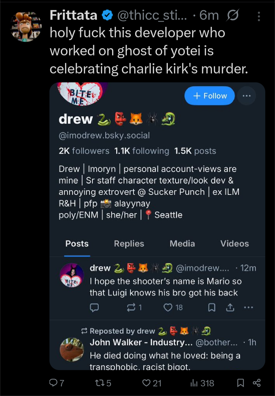Toggle repost on drew's post showing 1
This screenshot has height=396, width=275.
pos(131,307)
